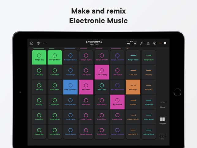Stop the active Hip Smooth pad

(117, 102)
